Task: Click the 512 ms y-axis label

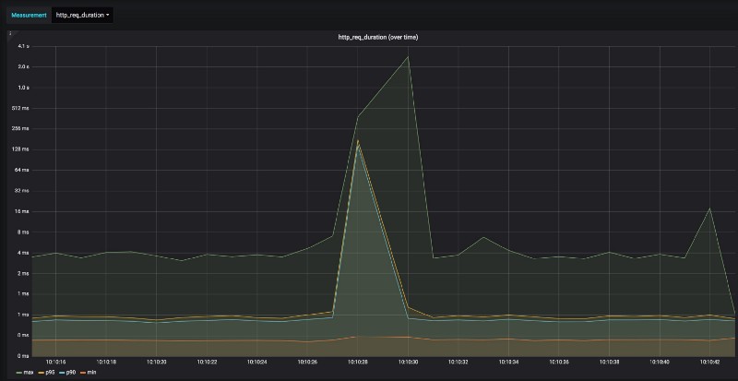Action: [22, 108]
